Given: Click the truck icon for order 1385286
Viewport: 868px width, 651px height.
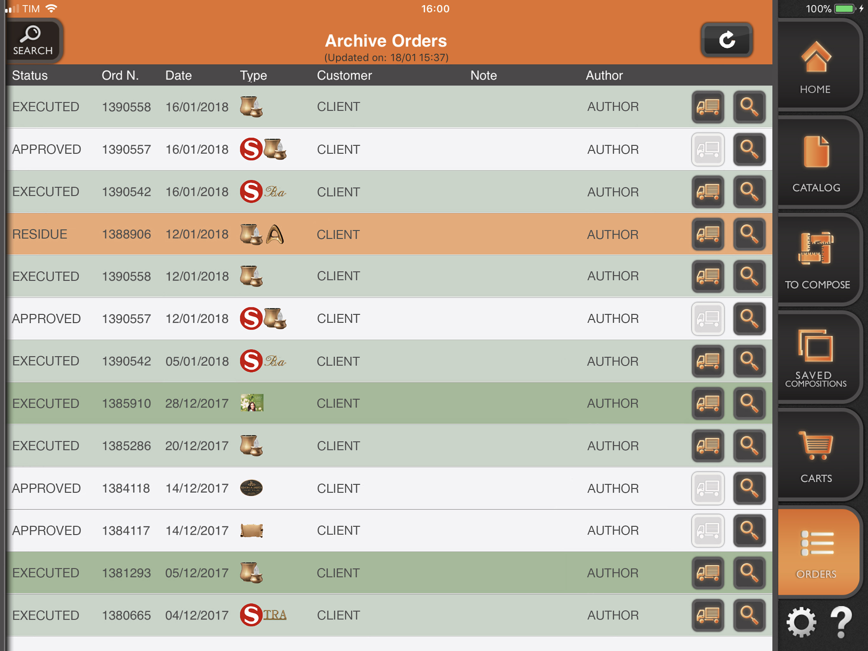Looking at the screenshot, I should 708,446.
